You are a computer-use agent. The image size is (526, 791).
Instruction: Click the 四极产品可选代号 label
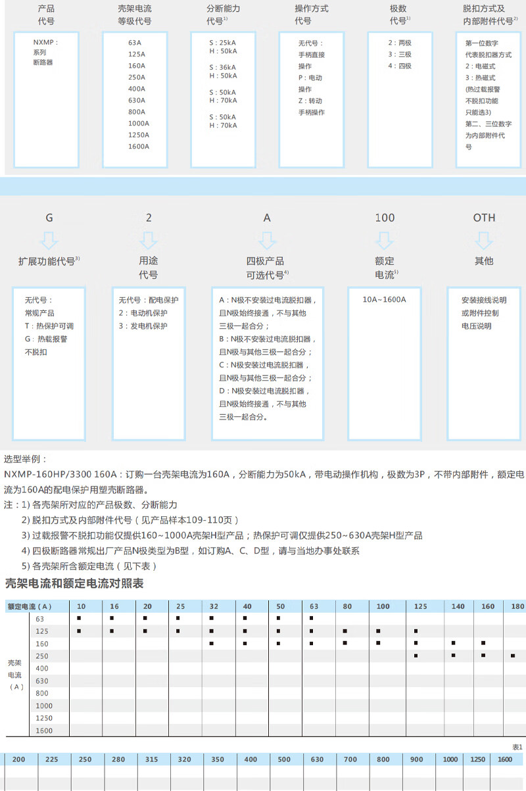tap(266, 268)
